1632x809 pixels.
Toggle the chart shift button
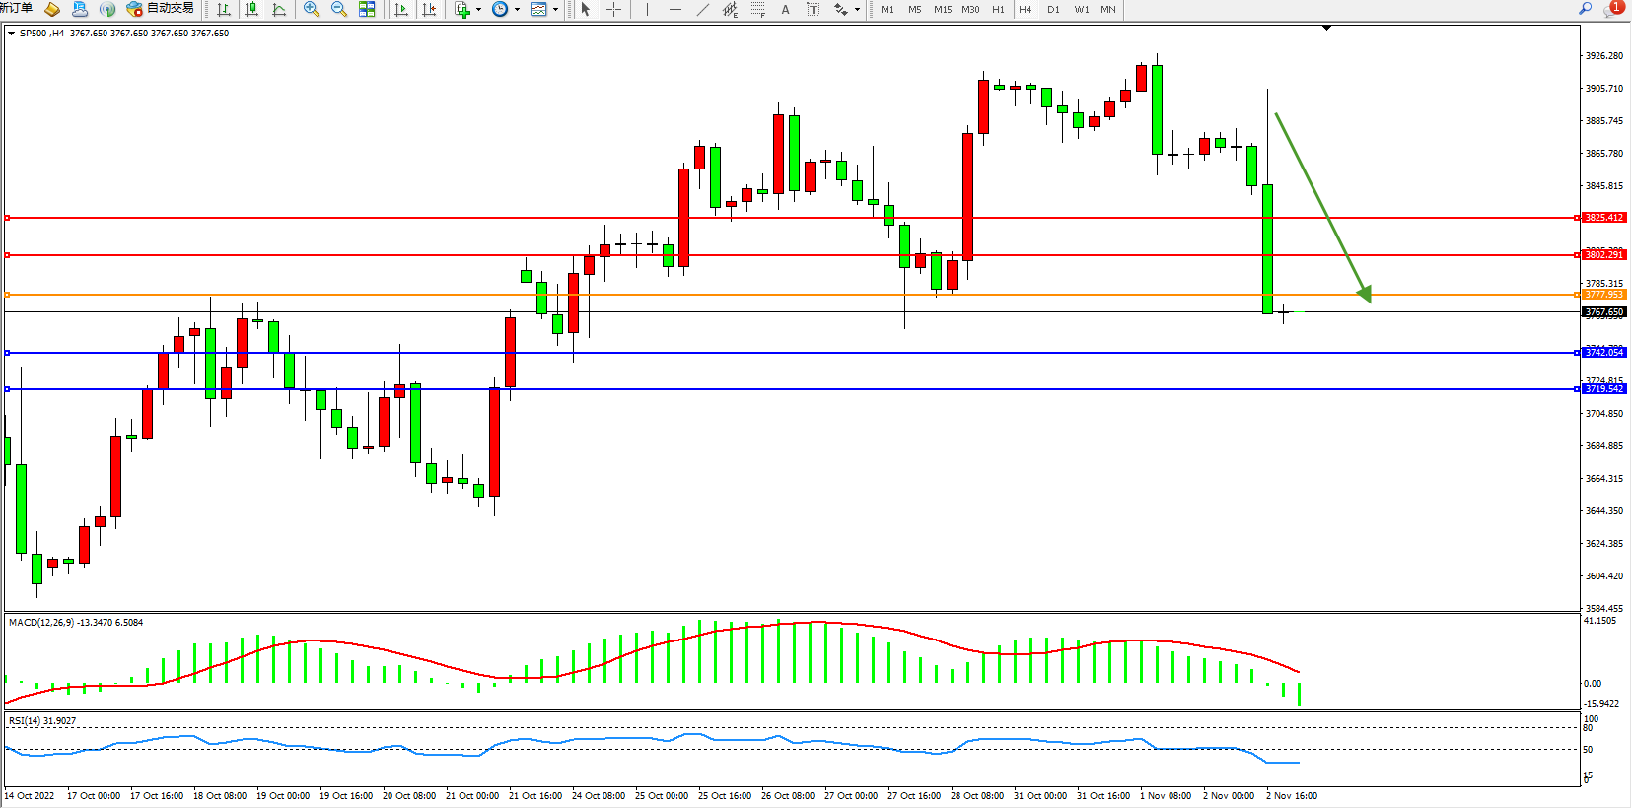pyautogui.click(x=429, y=9)
